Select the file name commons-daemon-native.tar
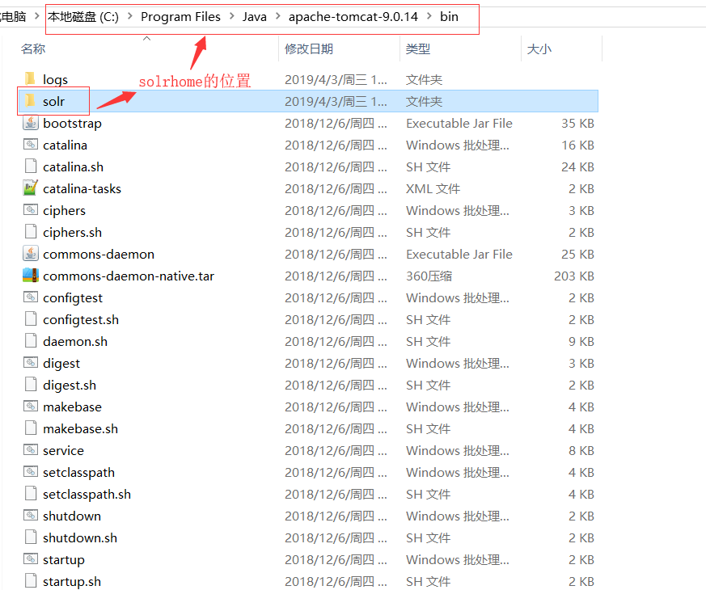This screenshot has width=706, height=590. (129, 276)
